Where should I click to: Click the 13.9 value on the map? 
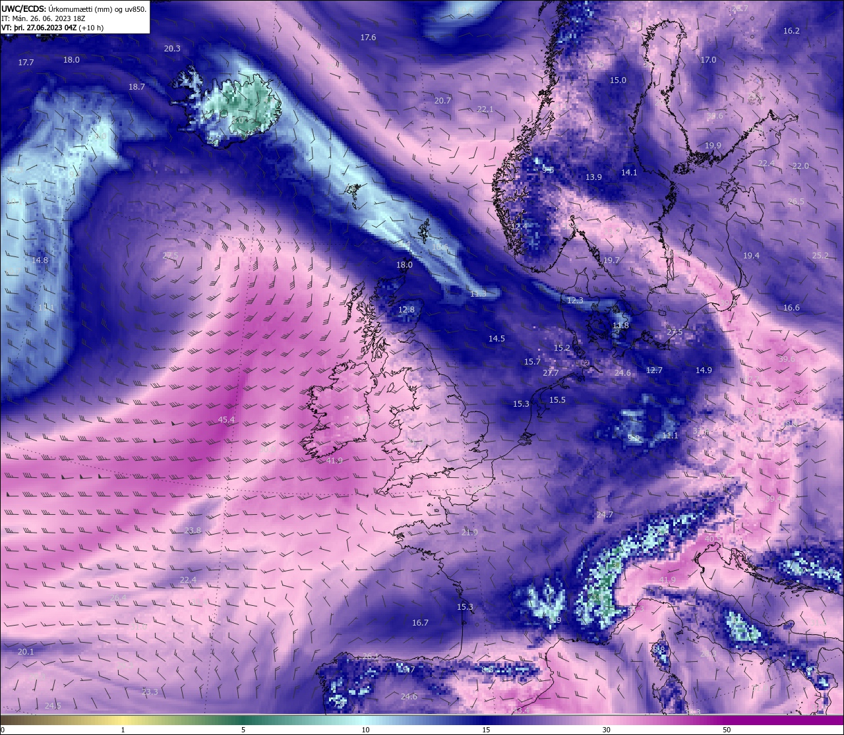(593, 177)
